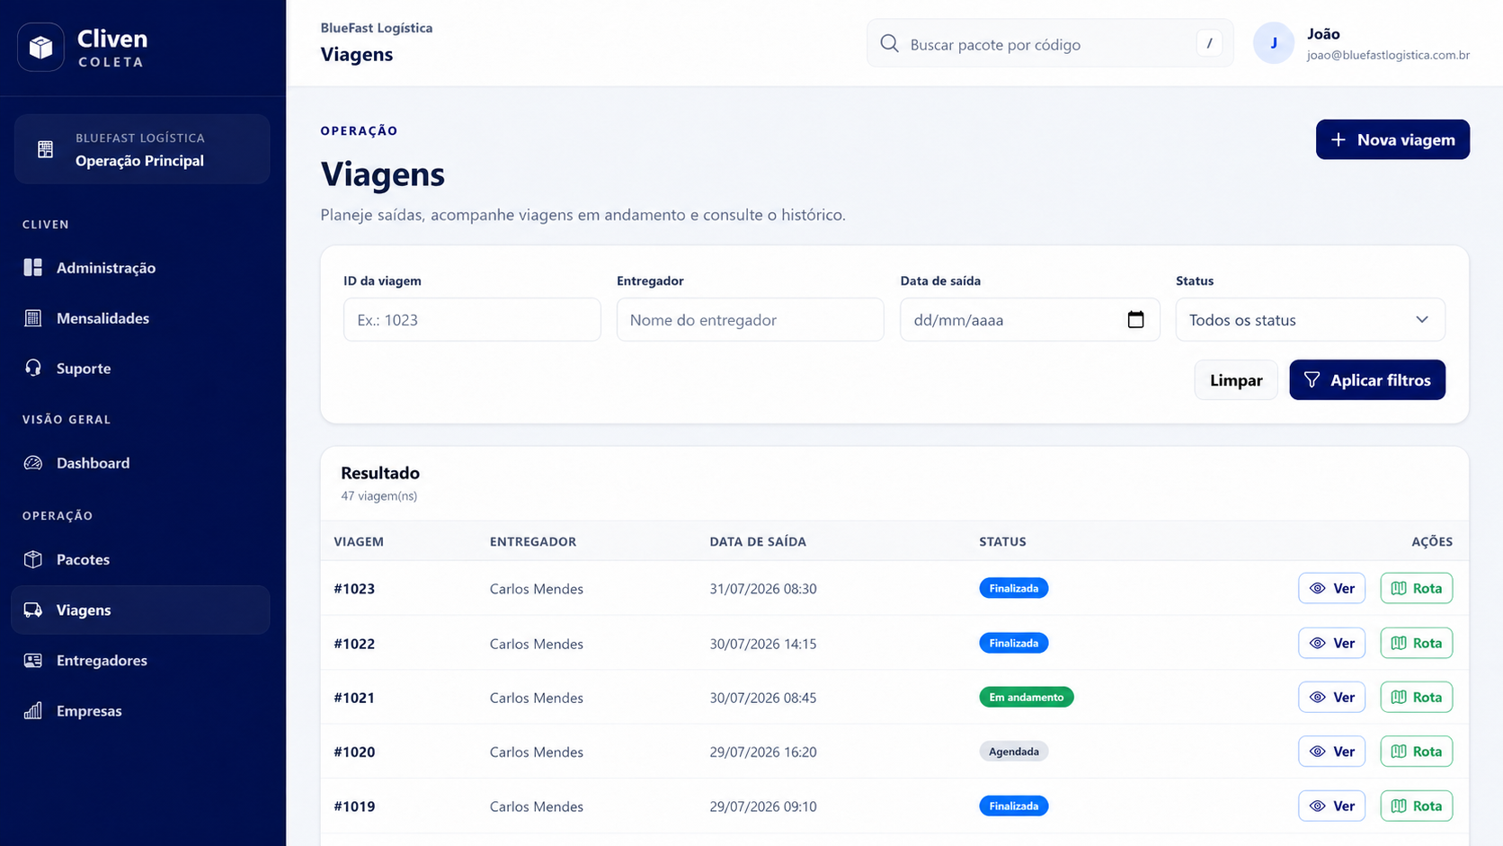This screenshot has width=1503, height=846.
Task: Open Rota for trip #1022
Action: pyautogui.click(x=1417, y=643)
